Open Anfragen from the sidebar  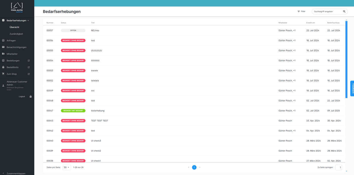[11, 40]
